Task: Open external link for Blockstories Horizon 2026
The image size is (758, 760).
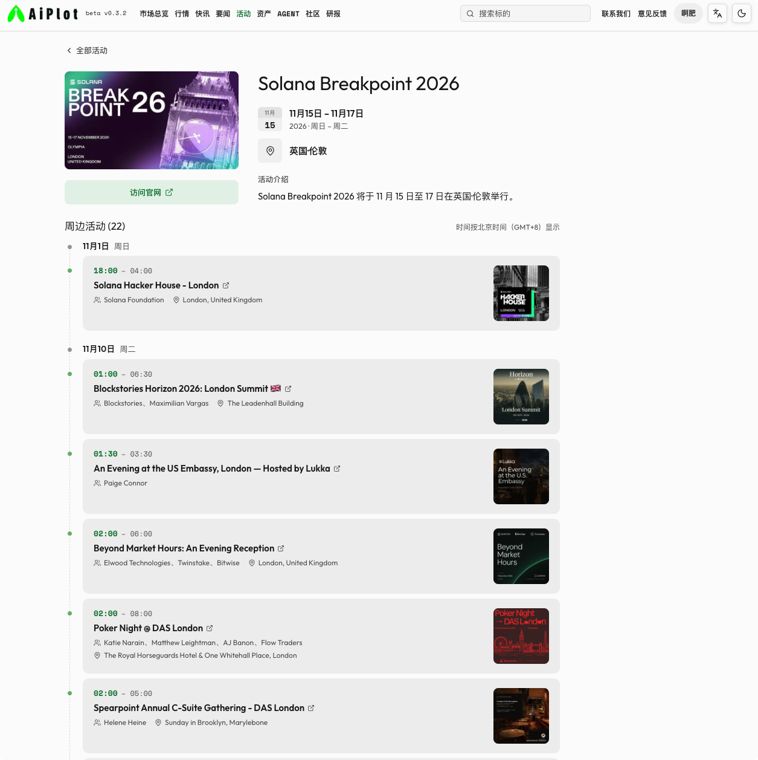Action: click(288, 389)
